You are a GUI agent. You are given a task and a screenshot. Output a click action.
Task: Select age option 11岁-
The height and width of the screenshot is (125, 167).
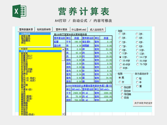point(120,53)
